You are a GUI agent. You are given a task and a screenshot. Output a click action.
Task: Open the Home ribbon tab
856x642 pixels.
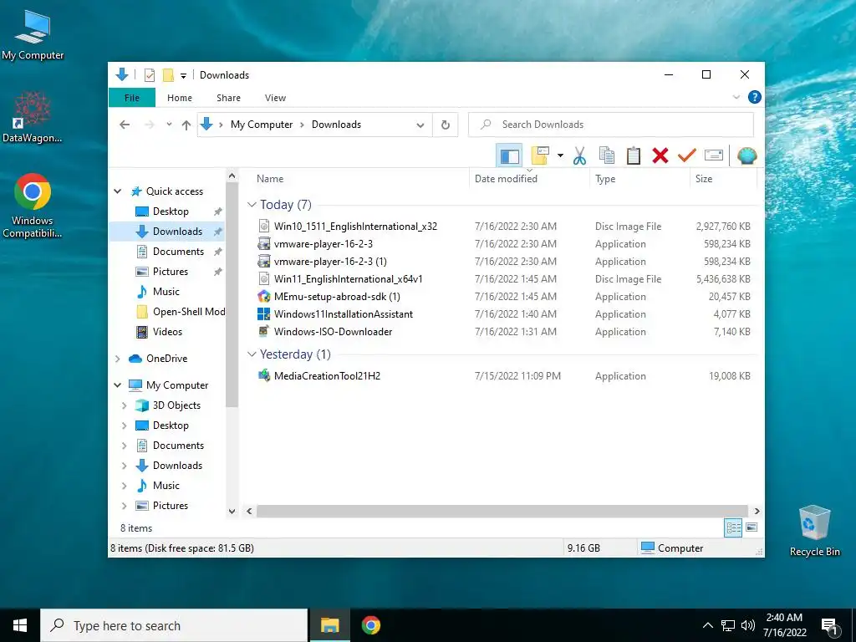click(180, 98)
